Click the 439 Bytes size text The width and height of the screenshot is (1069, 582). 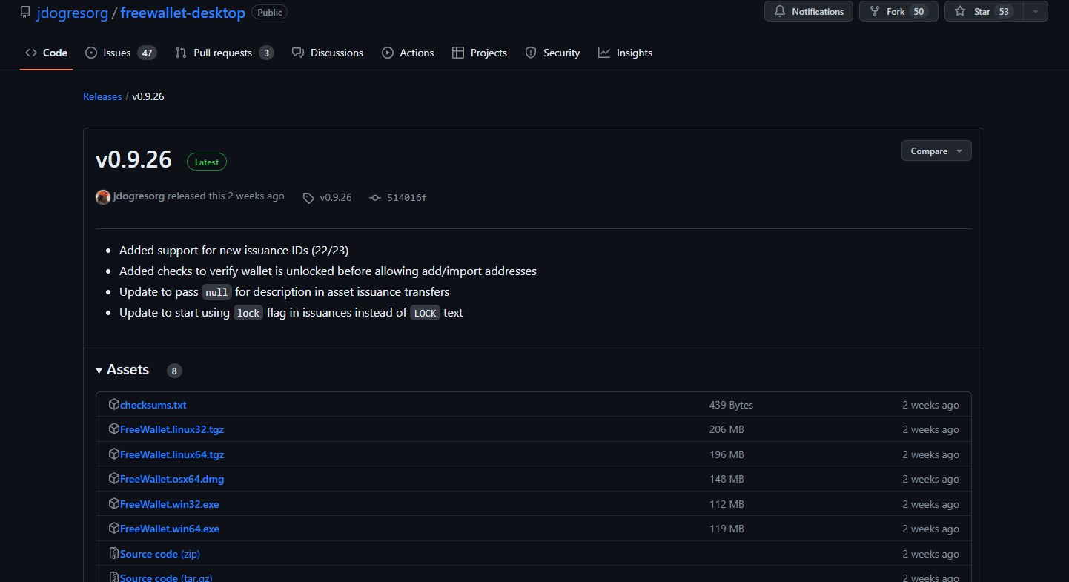[x=731, y=405]
